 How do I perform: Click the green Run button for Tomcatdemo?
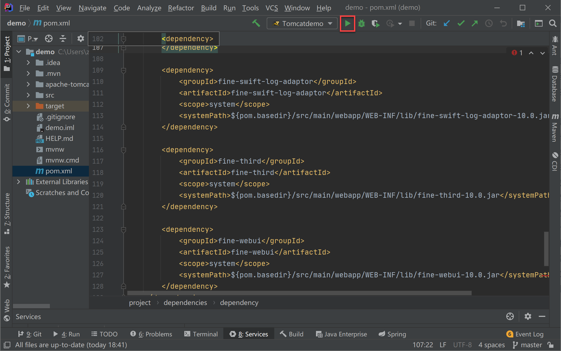point(347,24)
